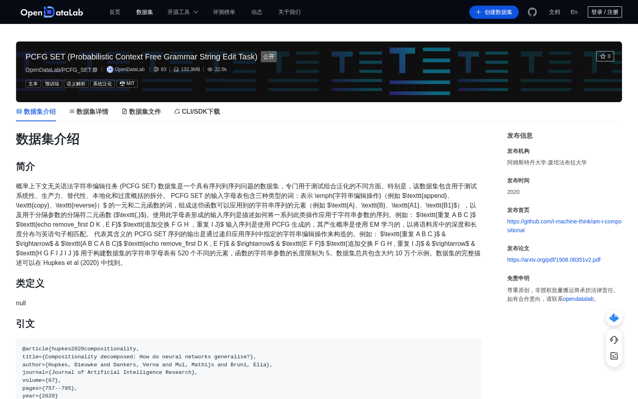Open the 动态 menu item
Image resolution: width=638 pixels, height=399 pixels.
click(257, 12)
